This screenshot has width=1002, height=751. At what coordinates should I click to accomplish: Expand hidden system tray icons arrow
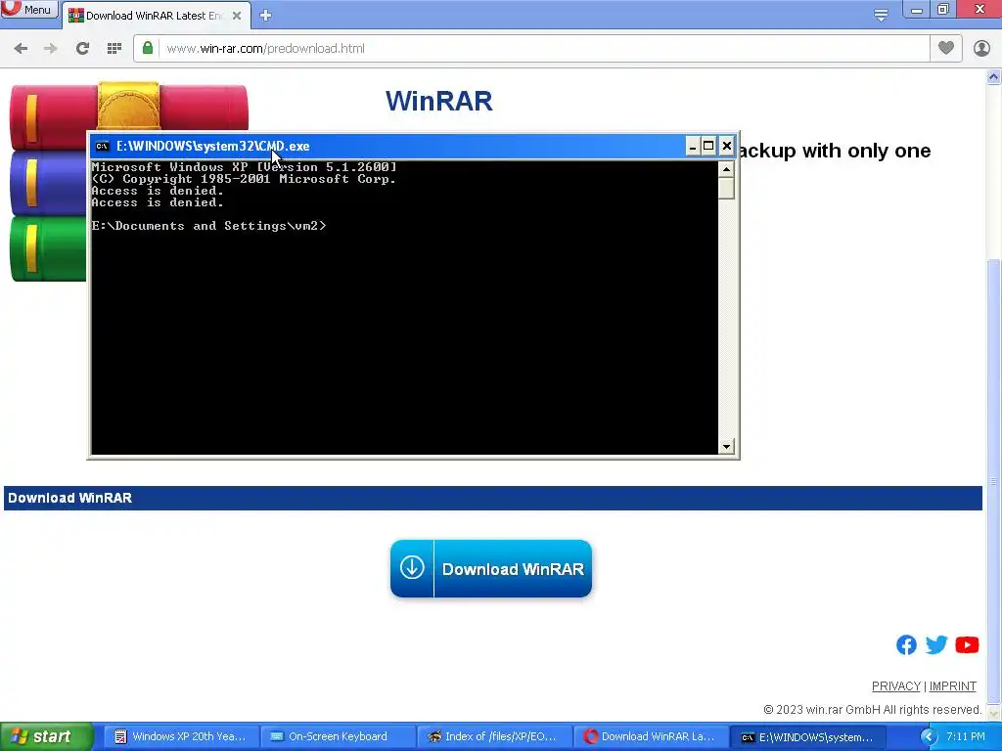[x=928, y=737]
